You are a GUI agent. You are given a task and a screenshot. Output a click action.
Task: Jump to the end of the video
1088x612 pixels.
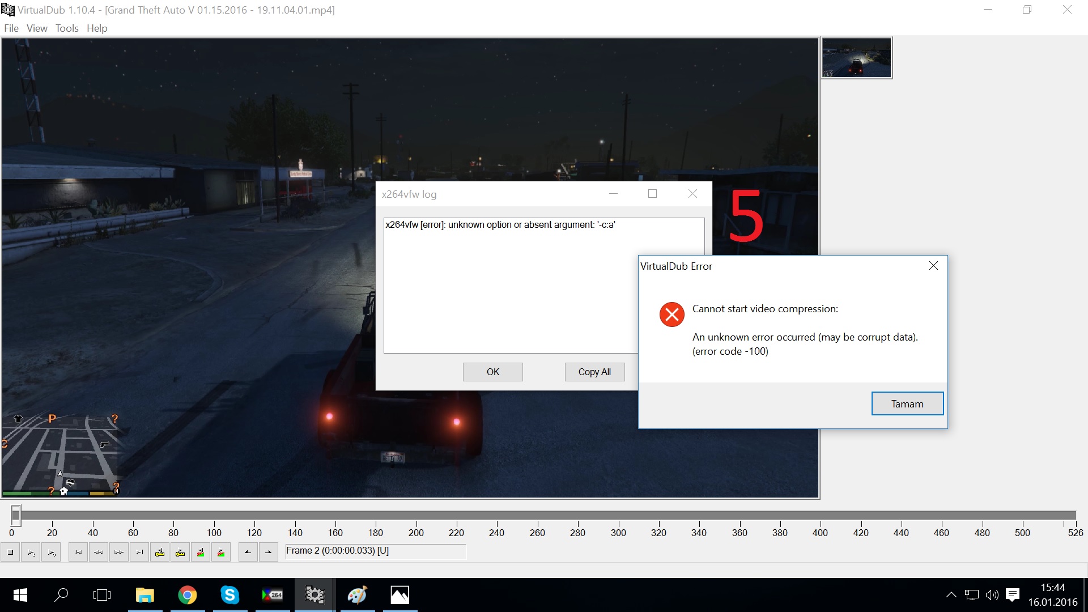point(139,552)
